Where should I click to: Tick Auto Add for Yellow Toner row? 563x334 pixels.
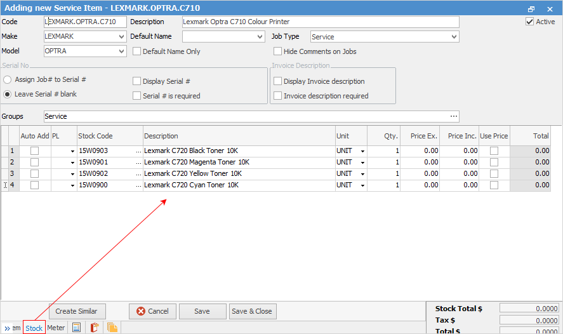[x=34, y=174]
